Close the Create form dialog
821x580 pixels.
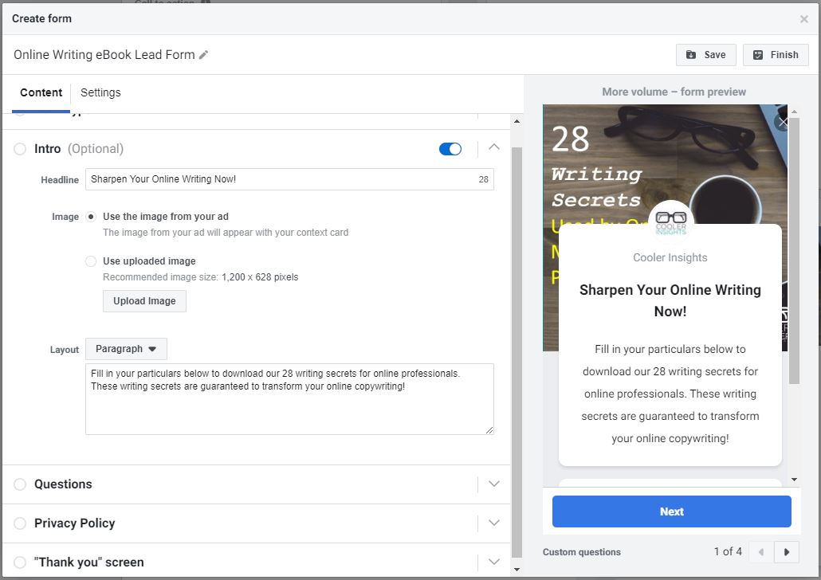coord(803,19)
